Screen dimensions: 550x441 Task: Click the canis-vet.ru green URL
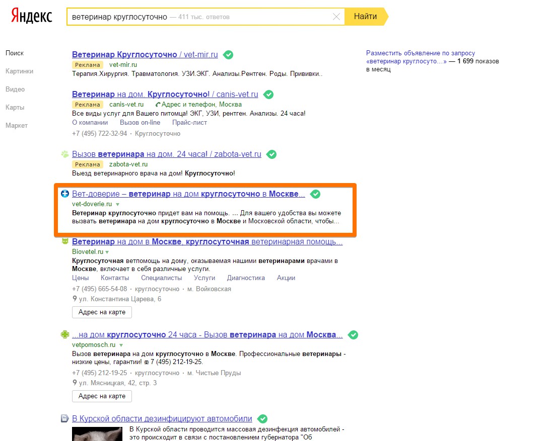(126, 105)
